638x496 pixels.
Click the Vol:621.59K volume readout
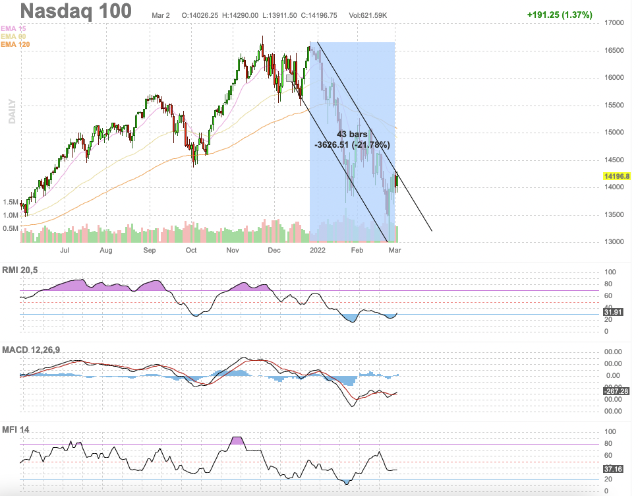coord(368,15)
